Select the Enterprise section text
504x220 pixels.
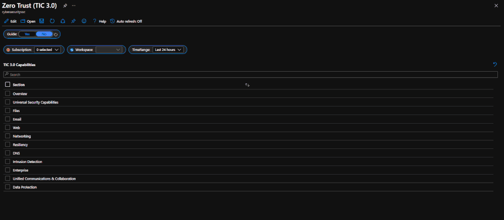tap(21, 170)
